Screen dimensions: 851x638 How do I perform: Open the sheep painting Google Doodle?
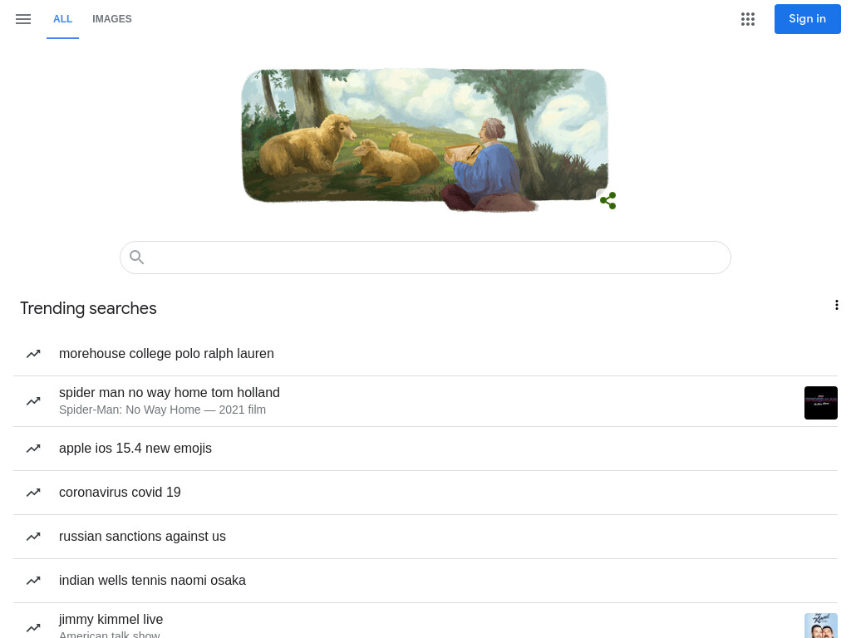tap(425, 140)
